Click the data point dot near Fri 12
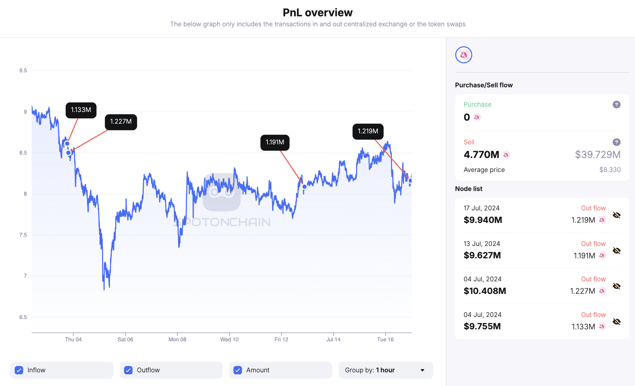This screenshot has width=635, height=386. click(x=304, y=187)
